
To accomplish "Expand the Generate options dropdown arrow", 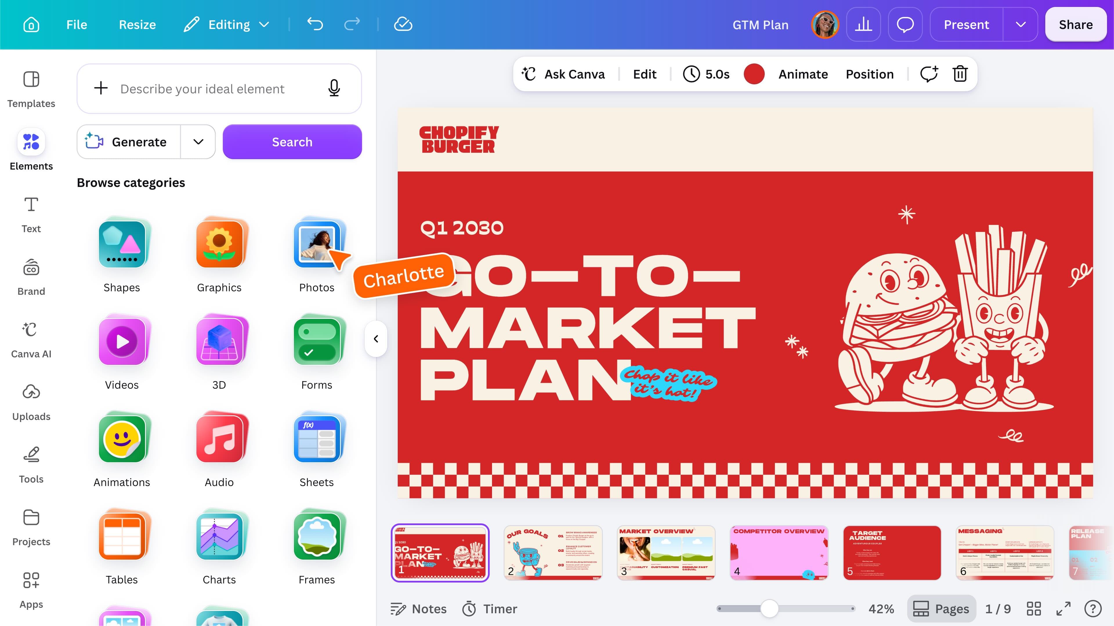I will click(198, 142).
